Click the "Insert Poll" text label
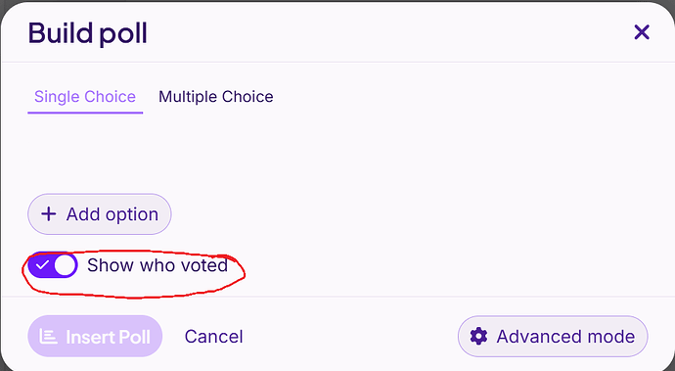 click(108, 337)
